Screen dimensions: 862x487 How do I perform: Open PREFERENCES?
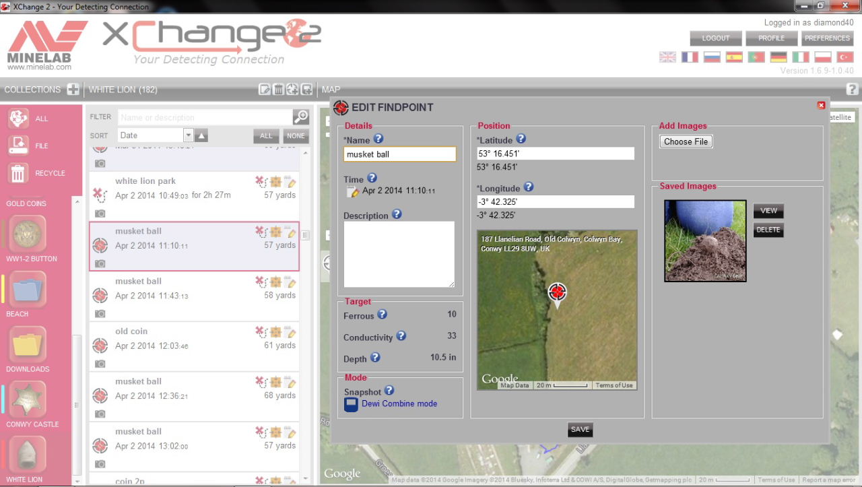point(827,38)
